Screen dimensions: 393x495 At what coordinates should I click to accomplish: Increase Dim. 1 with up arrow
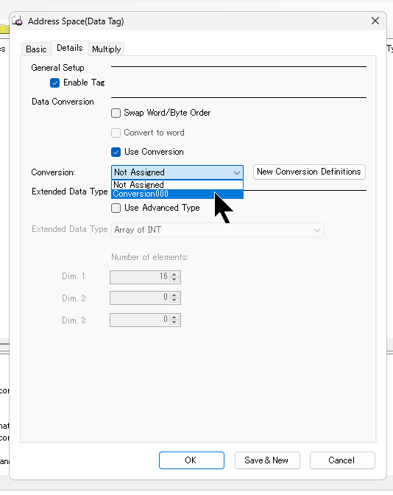174,274
